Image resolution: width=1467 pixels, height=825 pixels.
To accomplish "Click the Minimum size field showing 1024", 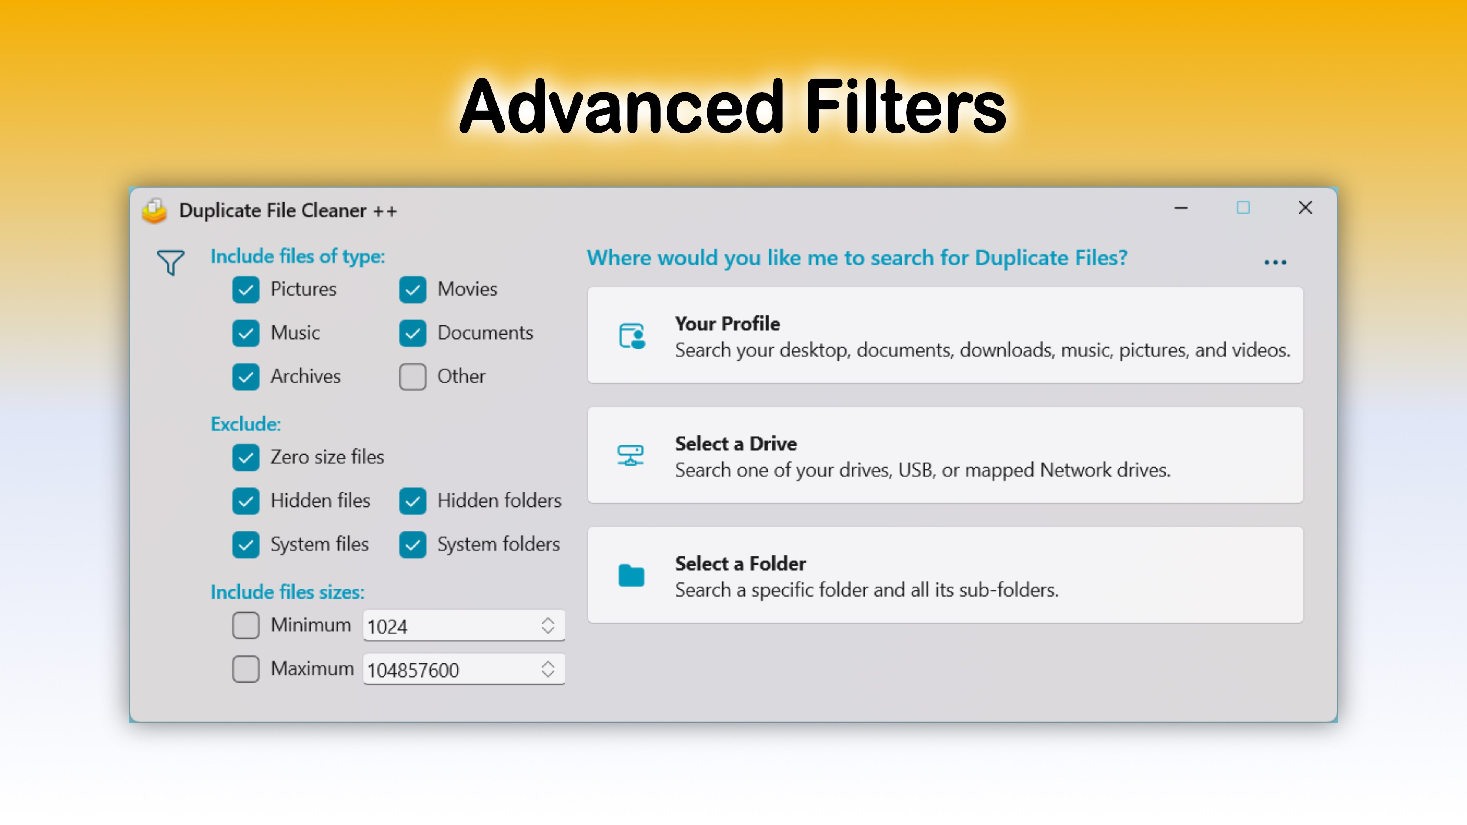I will (450, 626).
